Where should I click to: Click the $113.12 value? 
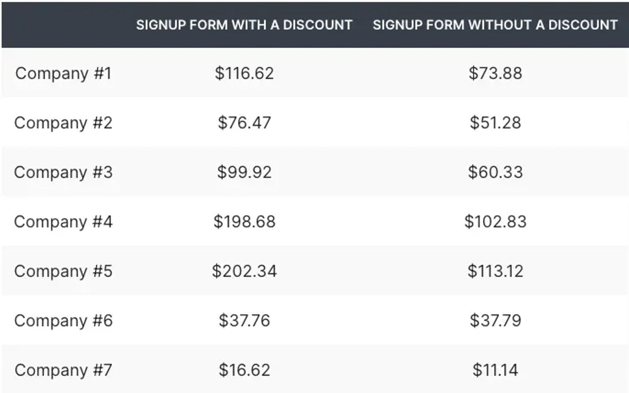(x=495, y=271)
